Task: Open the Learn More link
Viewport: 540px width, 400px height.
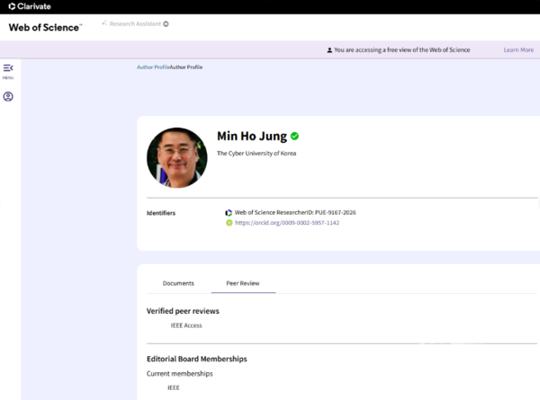Action: [x=518, y=49]
